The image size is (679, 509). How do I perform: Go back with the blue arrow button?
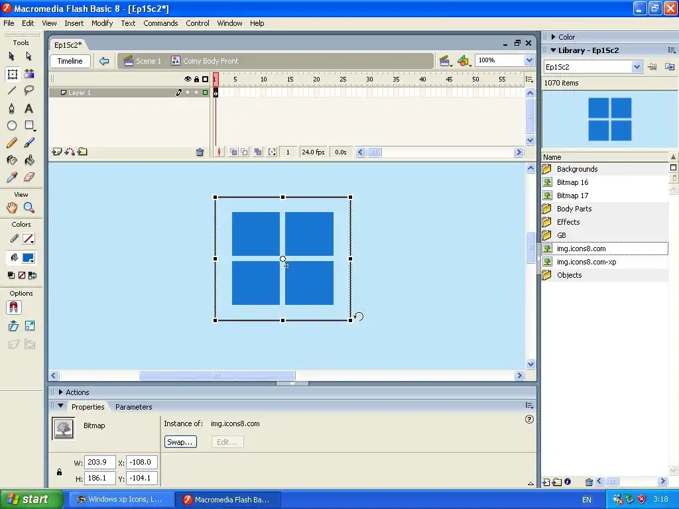click(x=104, y=61)
